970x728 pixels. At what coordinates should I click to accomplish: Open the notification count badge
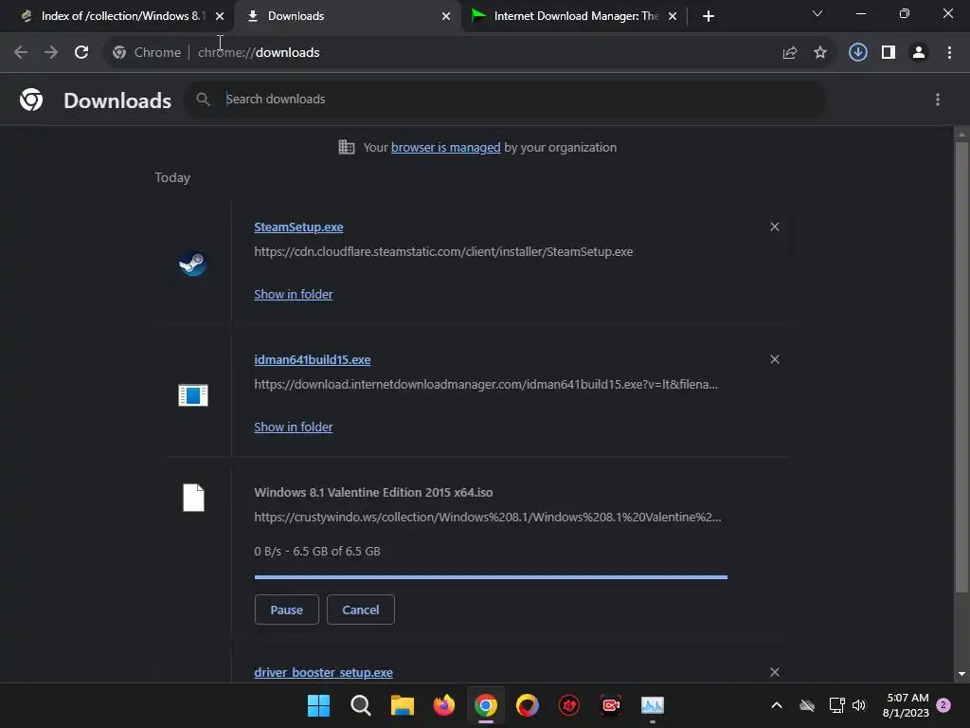(x=943, y=705)
